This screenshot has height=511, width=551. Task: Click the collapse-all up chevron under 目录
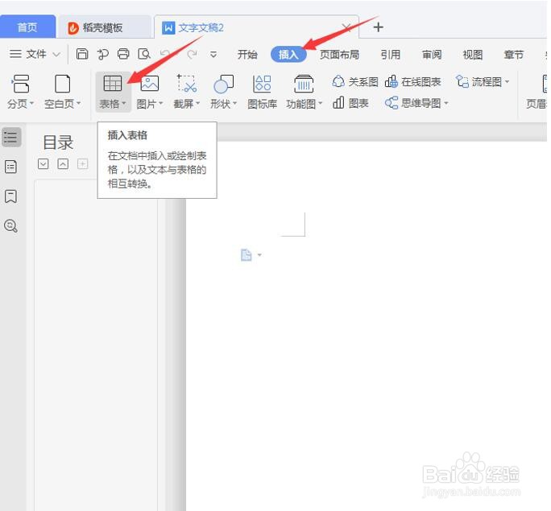coord(63,164)
